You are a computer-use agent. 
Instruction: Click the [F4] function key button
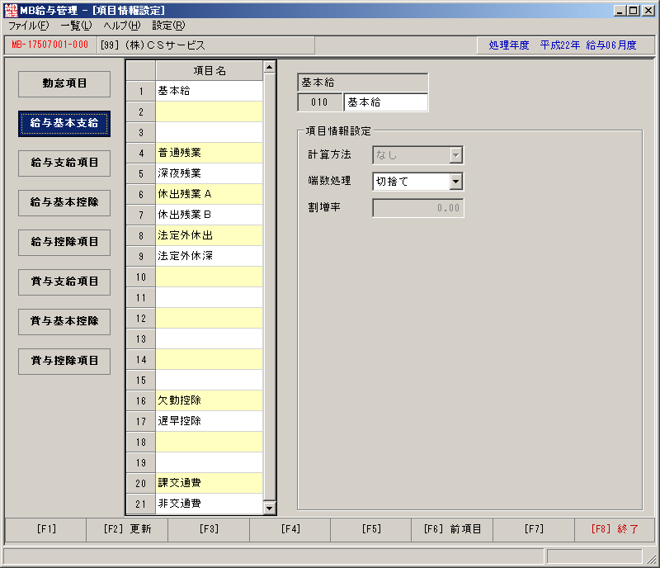[x=290, y=529]
